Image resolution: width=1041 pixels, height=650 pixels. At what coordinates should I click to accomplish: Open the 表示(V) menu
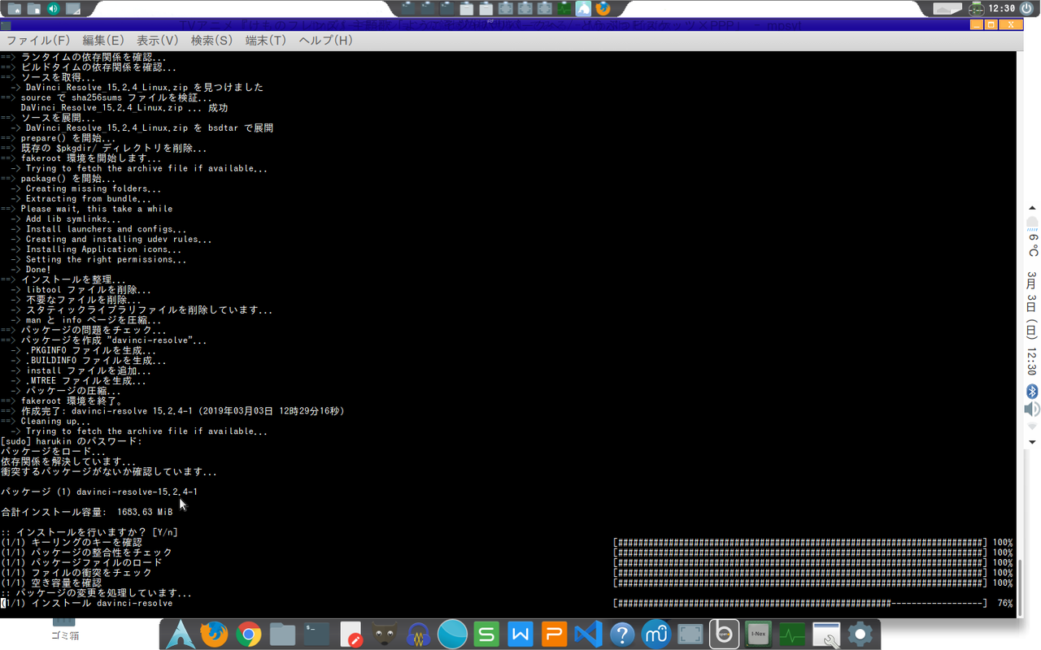tap(157, 40)
